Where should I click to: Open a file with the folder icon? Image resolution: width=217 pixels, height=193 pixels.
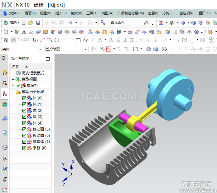(31, 22)
